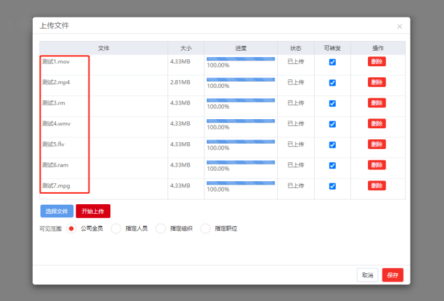The width and height of the screenshot is (444, 301).
Task: Delete the 测试2.mp4 file row
Action: pos(377,82)
